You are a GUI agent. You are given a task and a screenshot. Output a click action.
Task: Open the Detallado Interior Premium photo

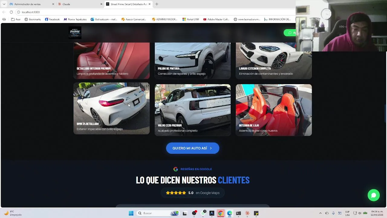112,61
